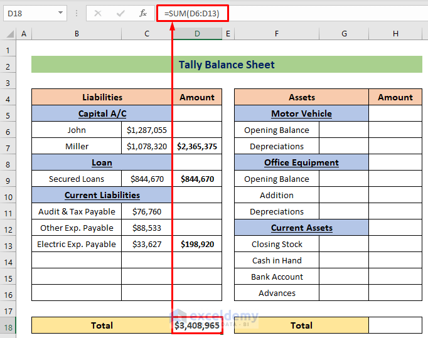The height and width of the screenshot is (338, 428).
Task: Click the Current Liabilities section cell
Action: pos(102,195)
